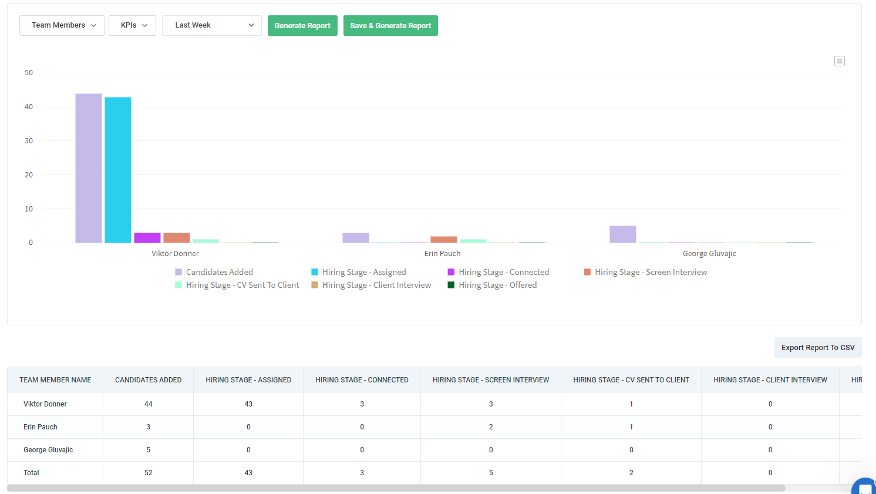Screen dimensions: 876x494
Task: Click Hiring Stage - Connected column header
Action: pyautogui.click(x=362, y=380)
